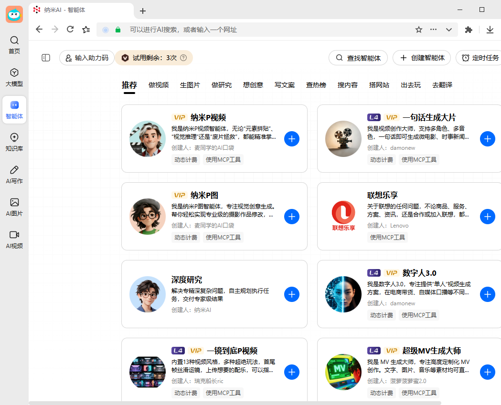Click the 一镜到底P视频 thumbnail
501x405 pixels.
click(x=147, y=372)
